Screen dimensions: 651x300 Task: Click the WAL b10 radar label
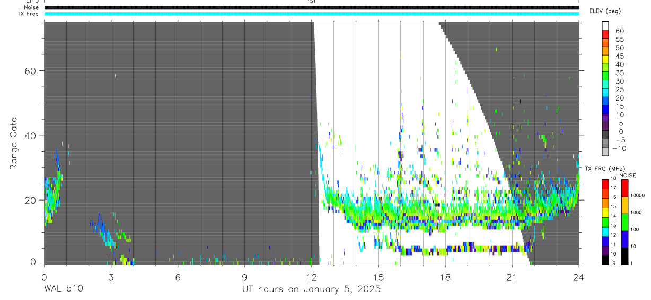pos(63,289)
